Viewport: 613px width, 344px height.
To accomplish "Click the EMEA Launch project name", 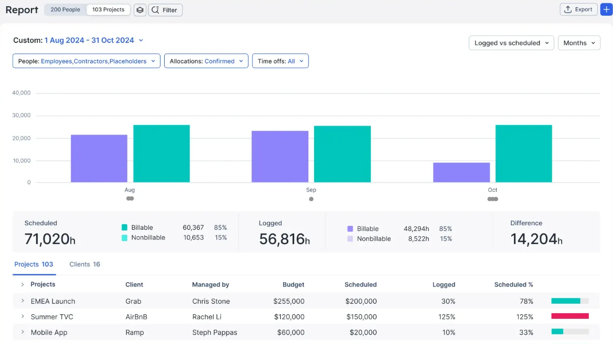I will [x=53, y=301].
